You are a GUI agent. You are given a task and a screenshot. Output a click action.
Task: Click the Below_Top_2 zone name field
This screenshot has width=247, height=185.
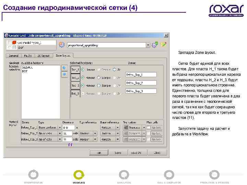pos(141,83)
